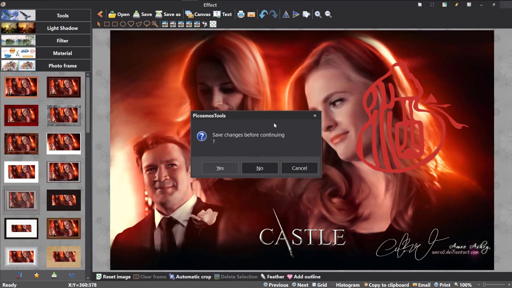Flip the image vertically
The height and width of the screenshot is (288, 512).
296,14
